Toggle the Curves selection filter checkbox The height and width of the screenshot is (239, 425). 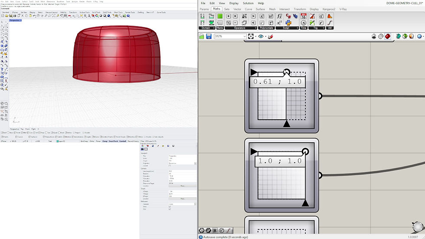click(16, 137)
